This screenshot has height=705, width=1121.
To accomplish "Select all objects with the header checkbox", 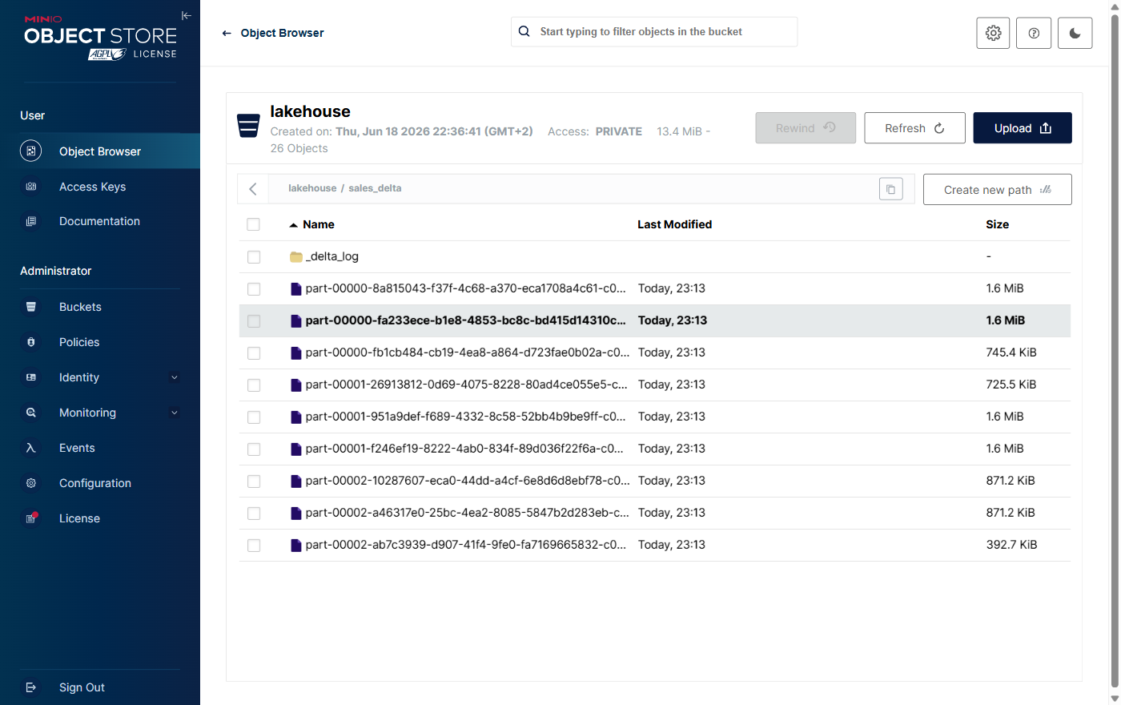I will [x=254, y=224].
